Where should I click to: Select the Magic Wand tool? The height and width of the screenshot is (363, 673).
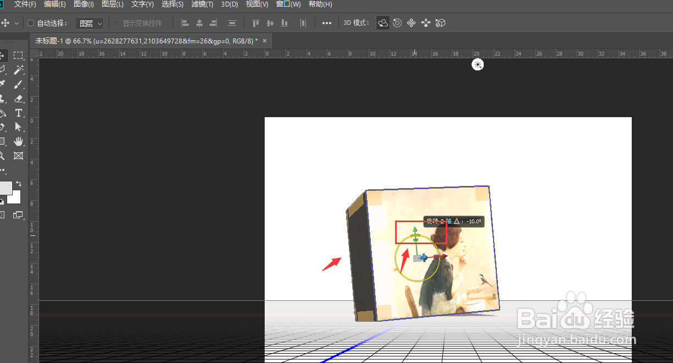pyautogui.click(x=18, y=70)
